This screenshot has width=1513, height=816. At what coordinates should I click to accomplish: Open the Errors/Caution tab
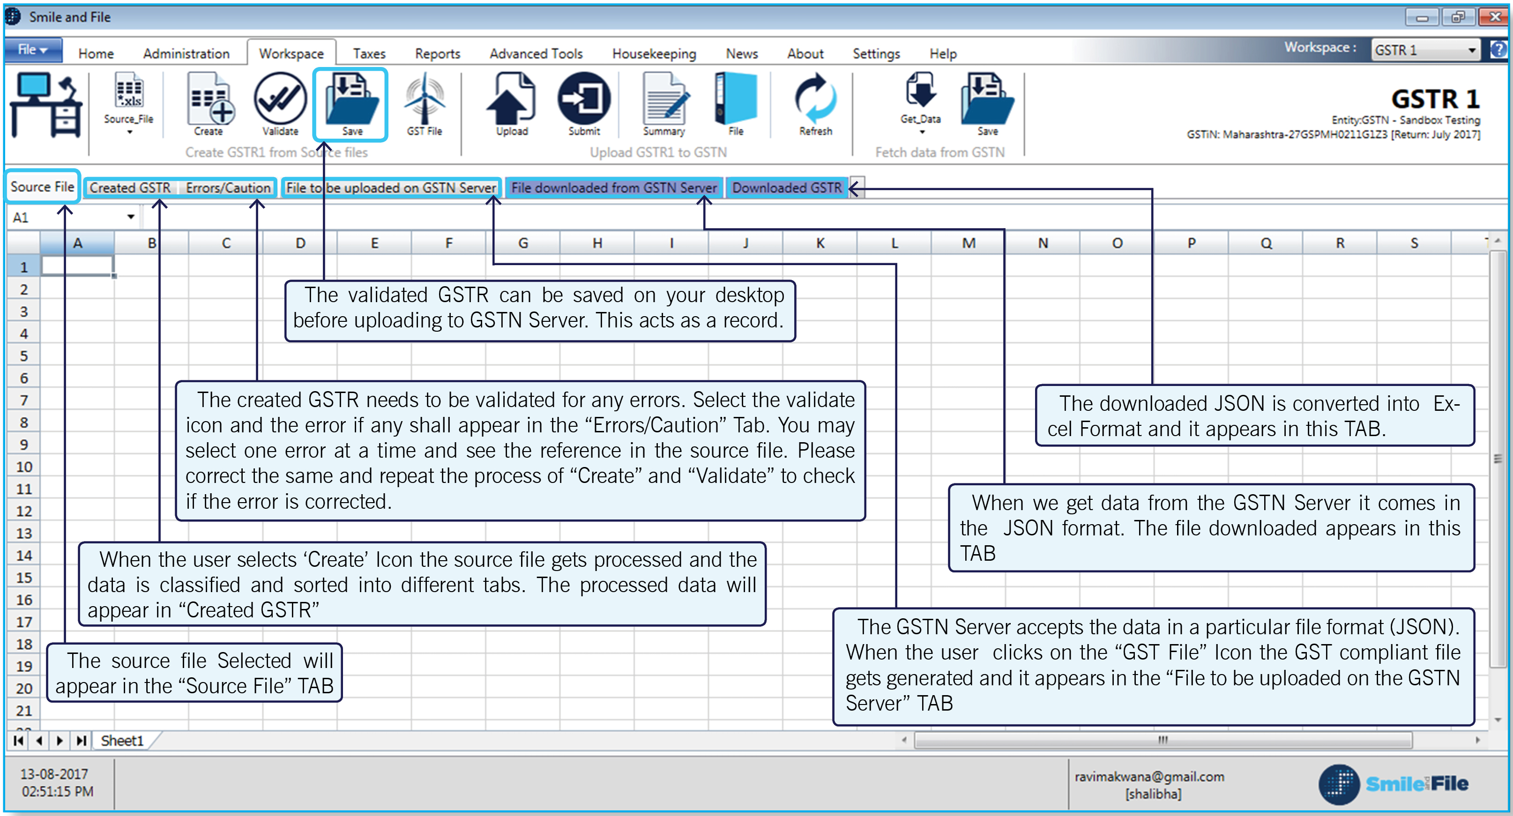pyautogui.click(x=228, y=188)
